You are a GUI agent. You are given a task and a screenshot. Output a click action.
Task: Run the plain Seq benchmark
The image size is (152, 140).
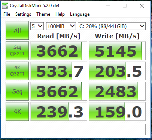click(x=17, y=91)
